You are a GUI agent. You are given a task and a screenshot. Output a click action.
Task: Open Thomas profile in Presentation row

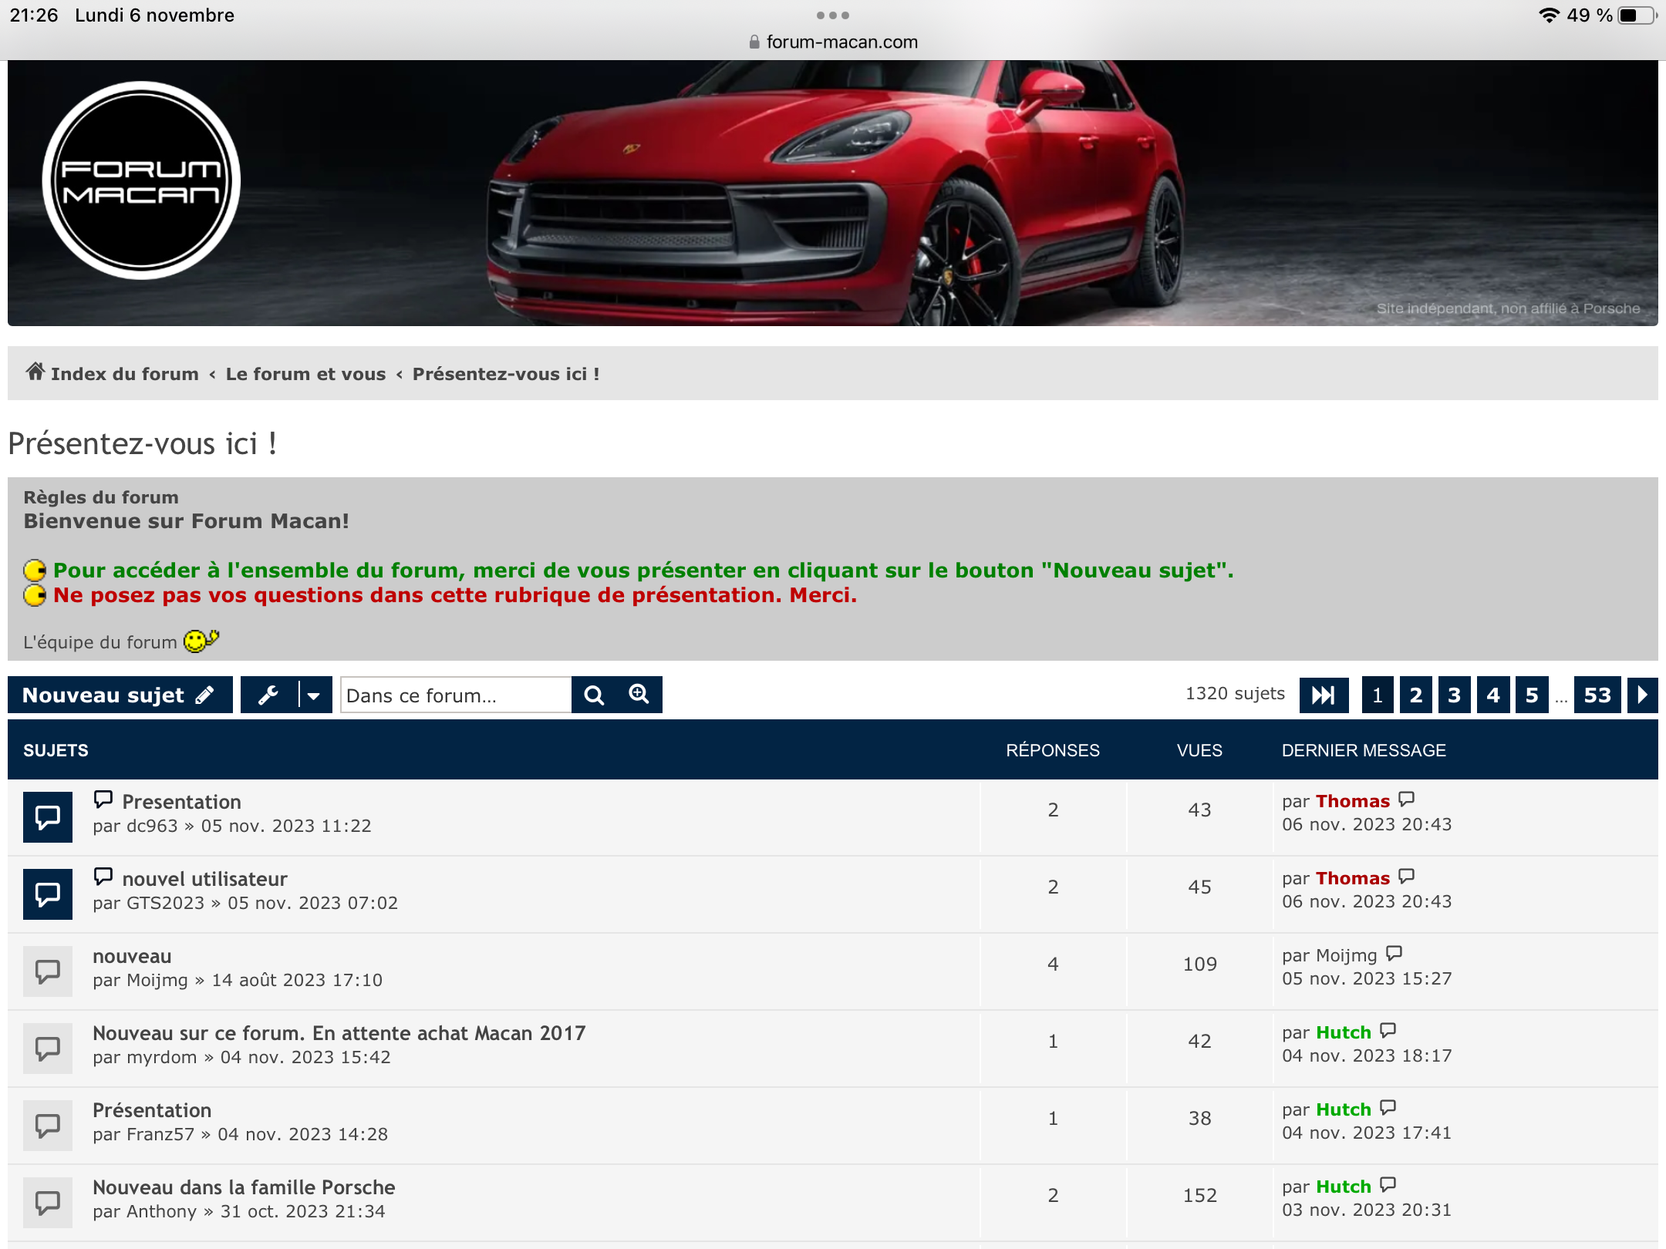[x=1353, y=801]
